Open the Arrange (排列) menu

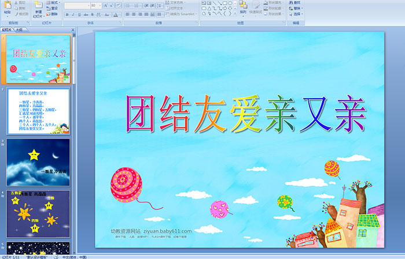point(243,7)
